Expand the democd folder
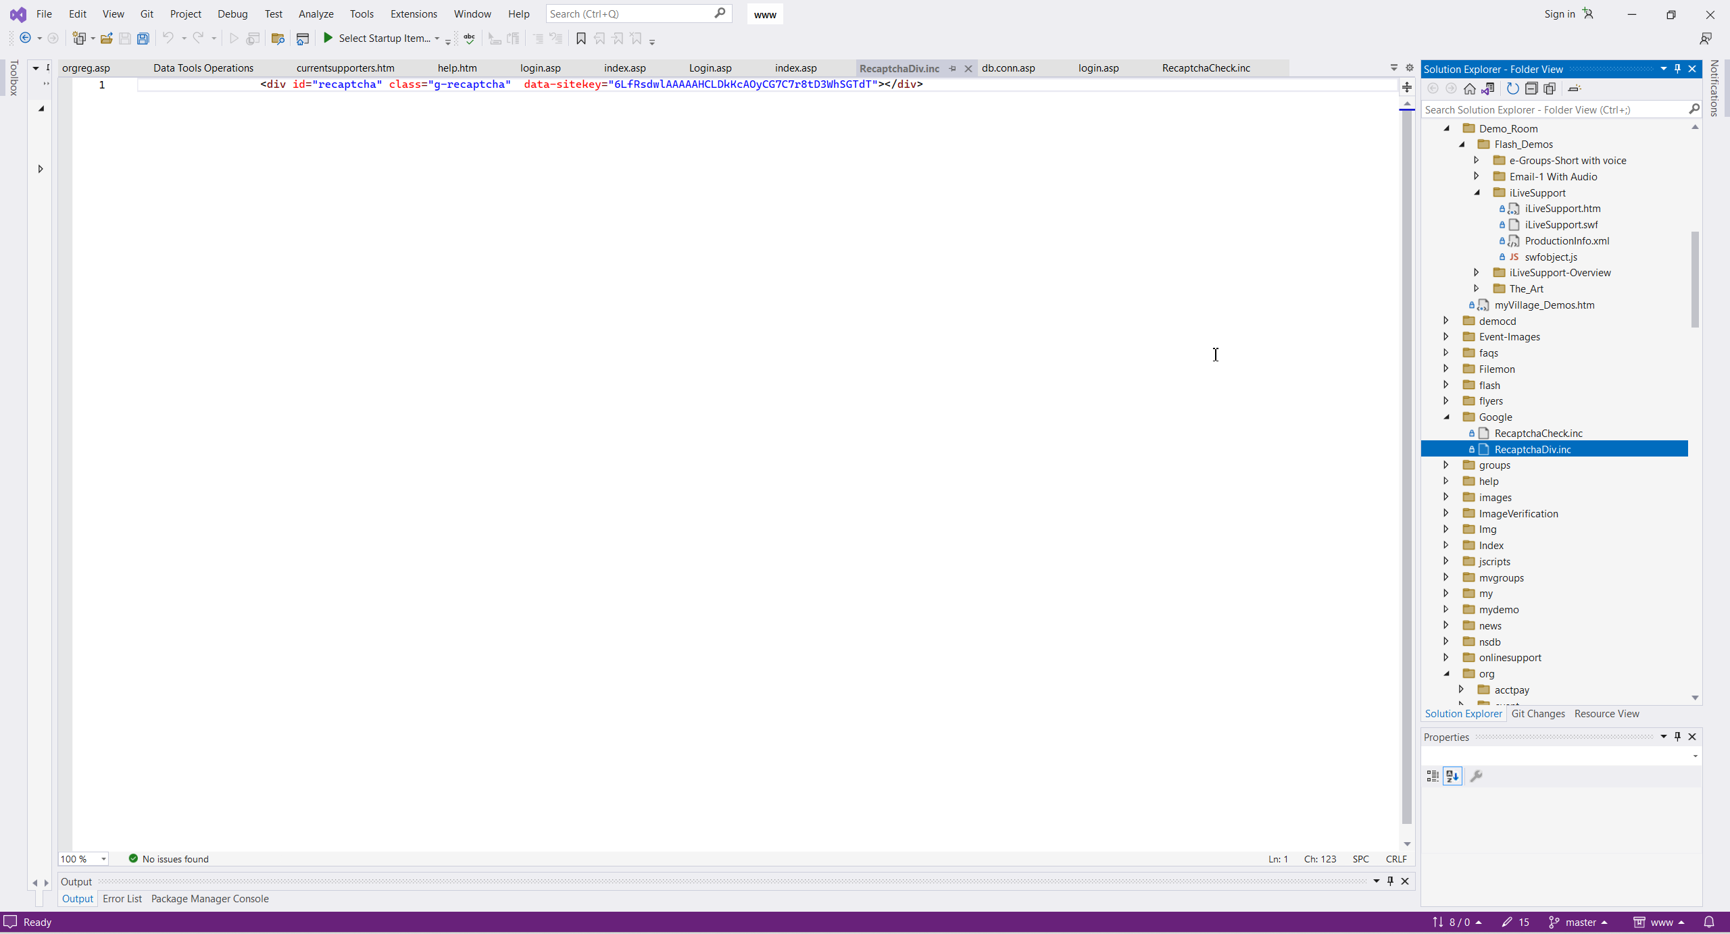Viewport: 1730px width, 934px height. [1446, 321]
